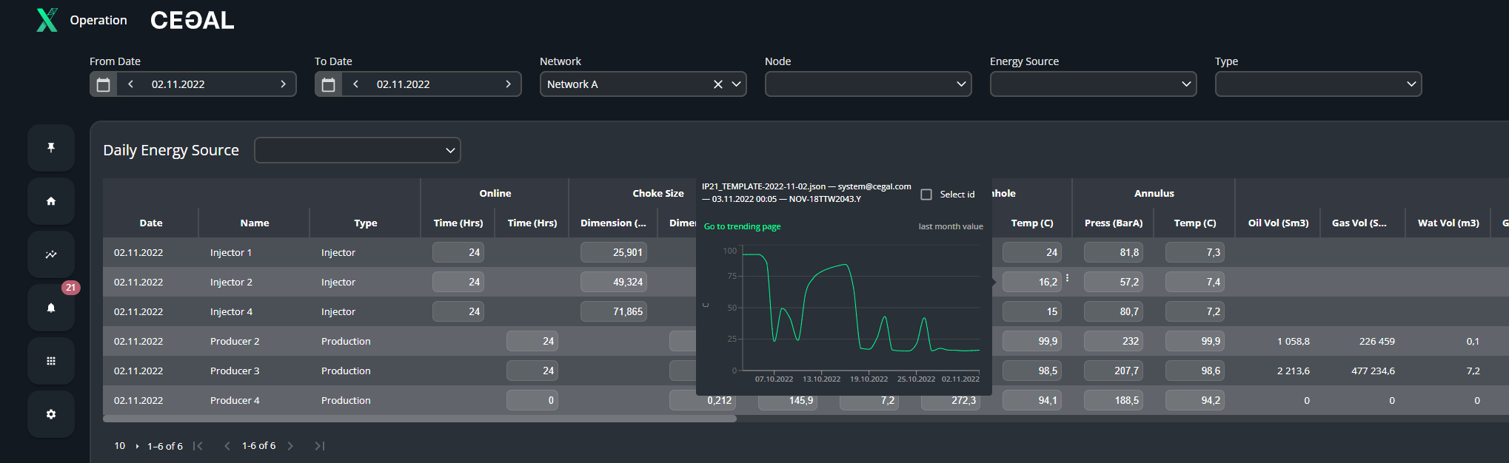This screenshot has height=463, width=1509.
Task: Jump to last page of table
Action: [x=320, y=446]
